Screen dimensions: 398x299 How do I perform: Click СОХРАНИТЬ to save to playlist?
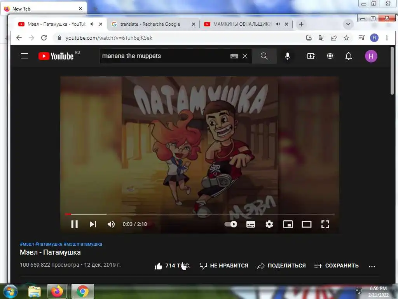(336, 266)
